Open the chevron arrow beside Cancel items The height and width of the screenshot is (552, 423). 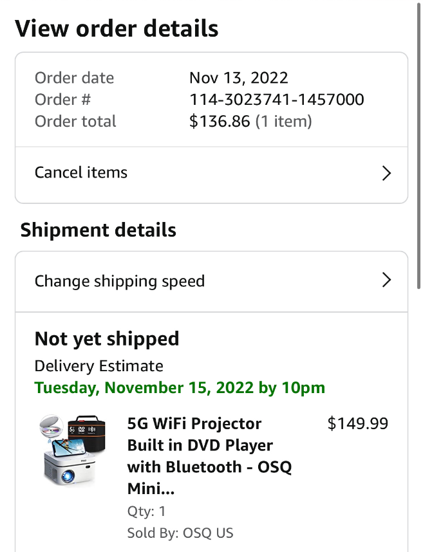click(x=386, y=173)
